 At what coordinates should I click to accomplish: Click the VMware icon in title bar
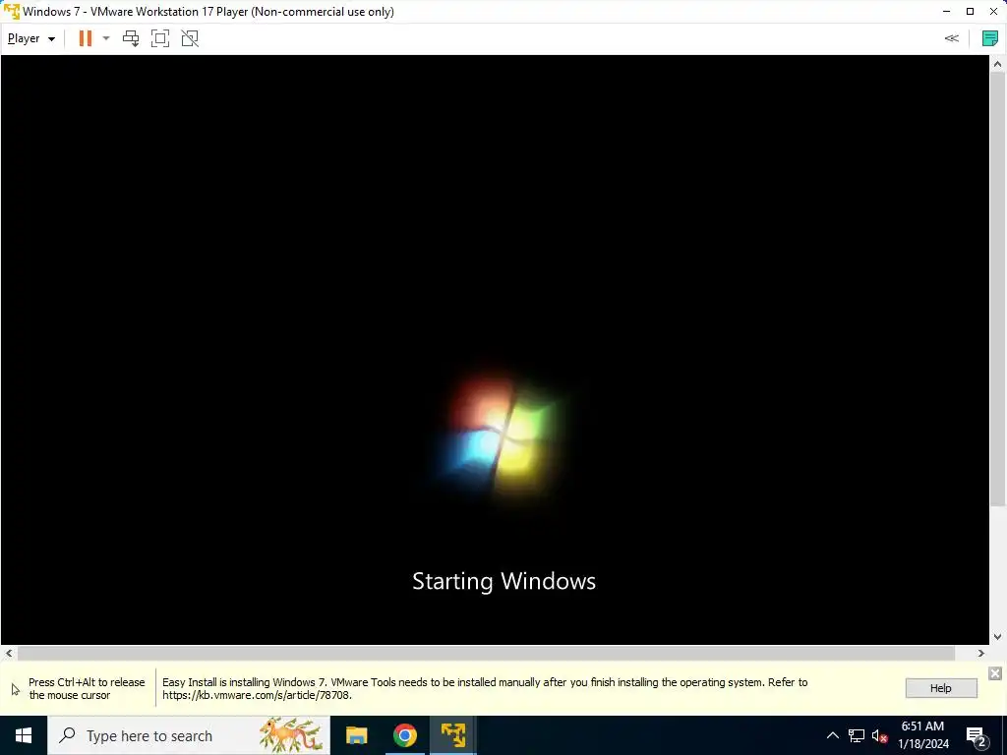coord(12,12)
